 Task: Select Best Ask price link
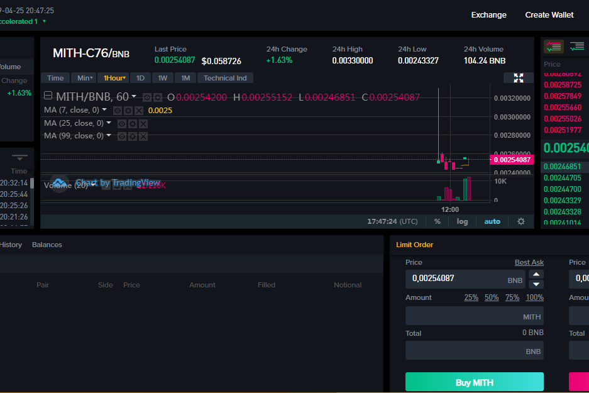point(529,262)
